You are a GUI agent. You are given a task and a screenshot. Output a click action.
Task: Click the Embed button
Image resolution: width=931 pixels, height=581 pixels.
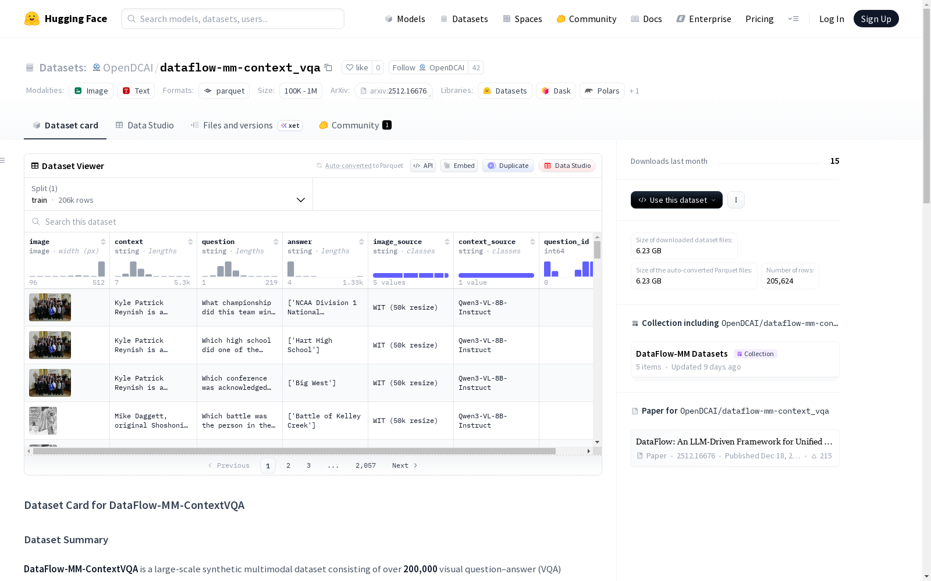[x=459, y=166]
